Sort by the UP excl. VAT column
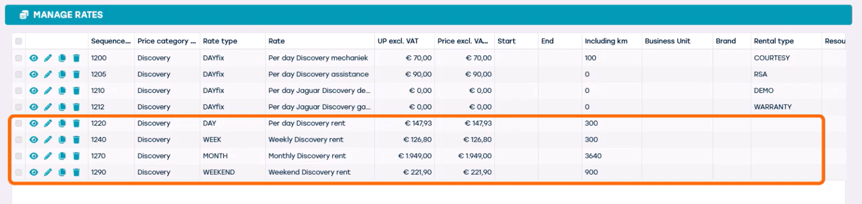The width and height of the screenshot is (862, 204). (x=398, y=41)
